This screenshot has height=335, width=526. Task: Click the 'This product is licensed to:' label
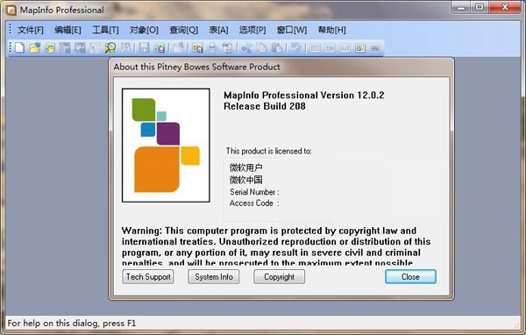[x=268, y=151]
